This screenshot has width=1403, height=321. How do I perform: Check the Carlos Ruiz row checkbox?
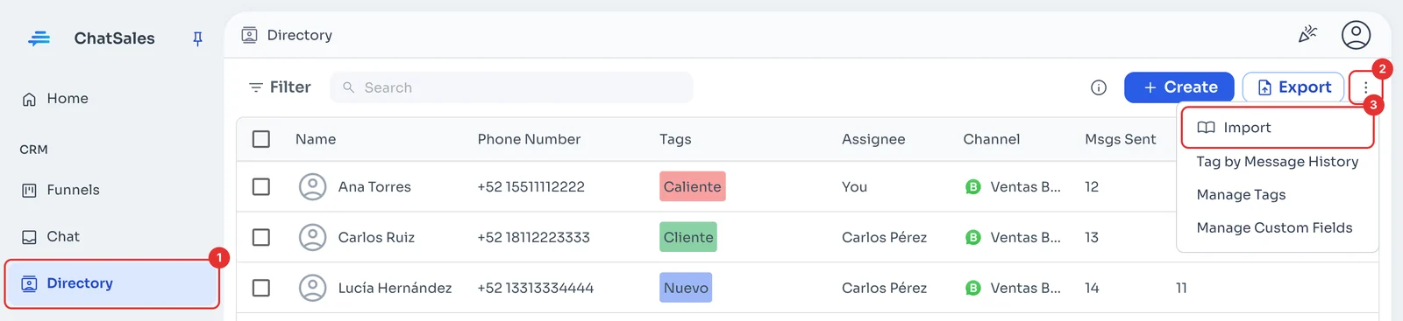(x=261, y=237)
